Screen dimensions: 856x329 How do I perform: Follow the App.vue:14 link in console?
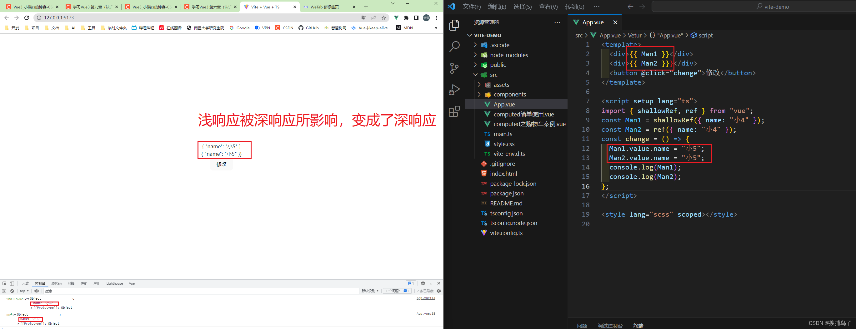click(x=426, y=298)
